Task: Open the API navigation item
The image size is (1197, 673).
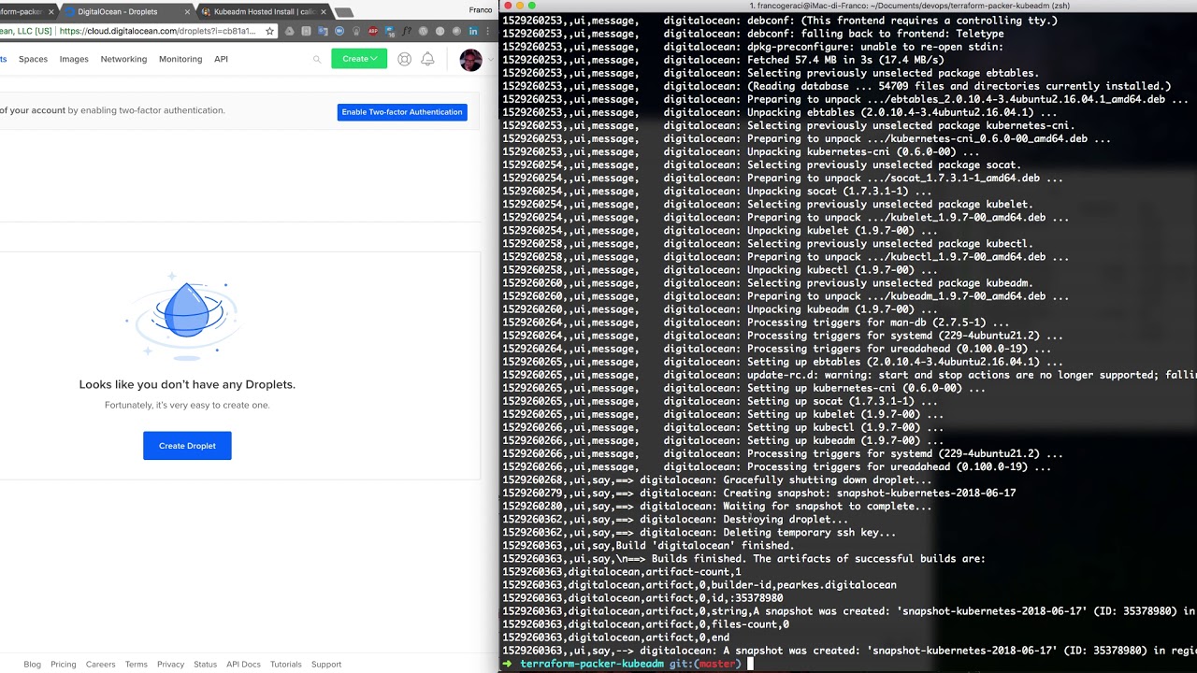Action: click(x=221, y=59)
